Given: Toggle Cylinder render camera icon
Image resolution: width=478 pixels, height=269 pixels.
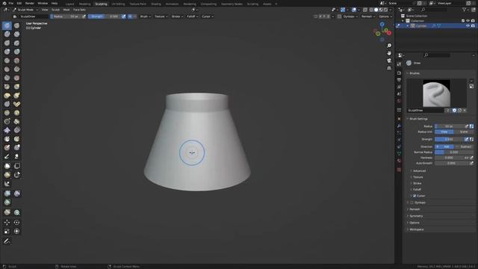Looking at the screenshot, I should (473, 26).
